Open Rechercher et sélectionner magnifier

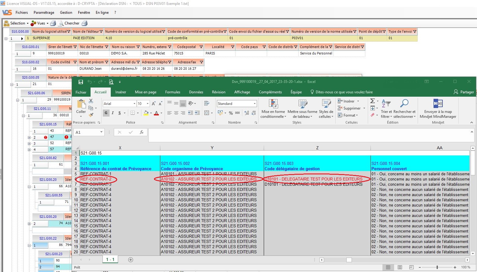(x=404, y=109)
